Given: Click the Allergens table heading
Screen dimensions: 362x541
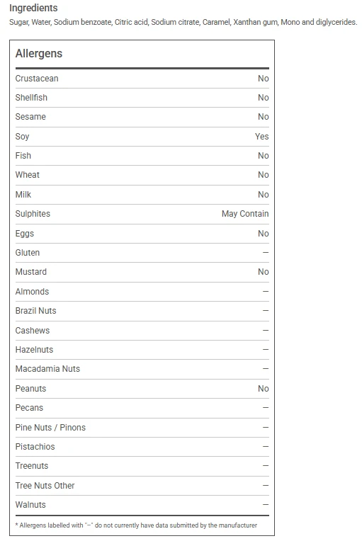Looking at the screenshot, I should click(39, 54).
